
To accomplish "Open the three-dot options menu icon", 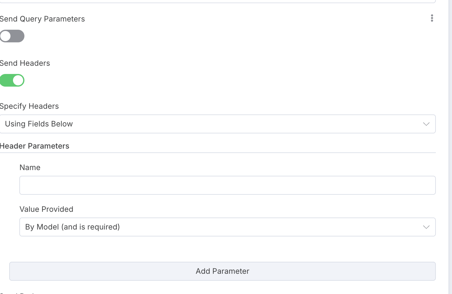I will tap(432, 18).
